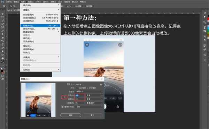Open the resolution unit dropdown
The image size is (209, 129).
[x=94, y=103]
